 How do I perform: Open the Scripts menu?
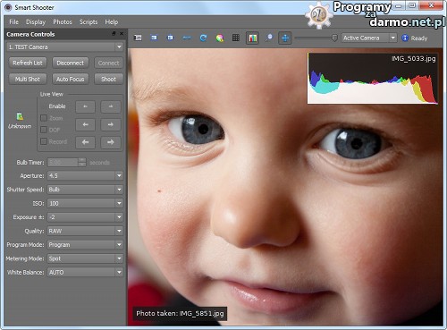tap(89, 21)
